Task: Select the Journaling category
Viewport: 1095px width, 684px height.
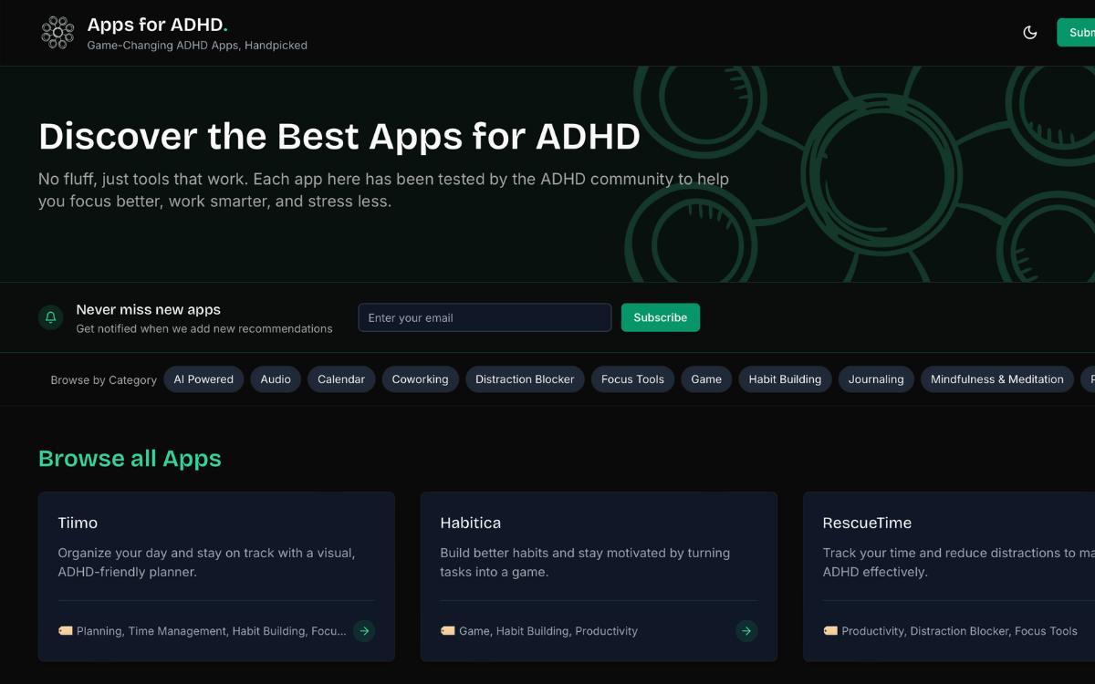Action: pyautogui.click(x=876, y=379)
